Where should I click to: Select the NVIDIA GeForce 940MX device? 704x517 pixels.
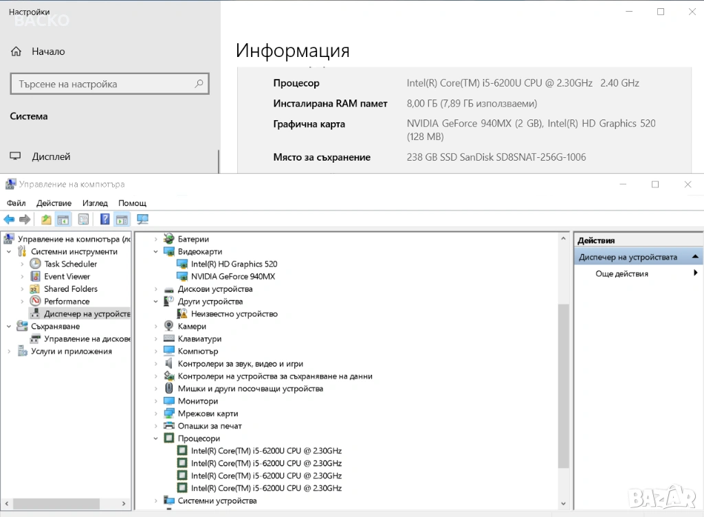[x=232, y=277]
